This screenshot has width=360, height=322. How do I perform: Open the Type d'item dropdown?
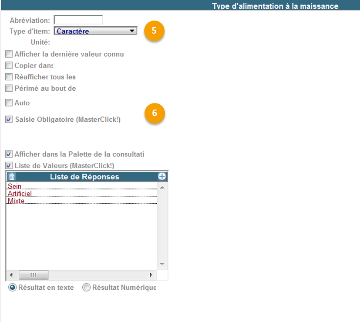coord(95,31)
